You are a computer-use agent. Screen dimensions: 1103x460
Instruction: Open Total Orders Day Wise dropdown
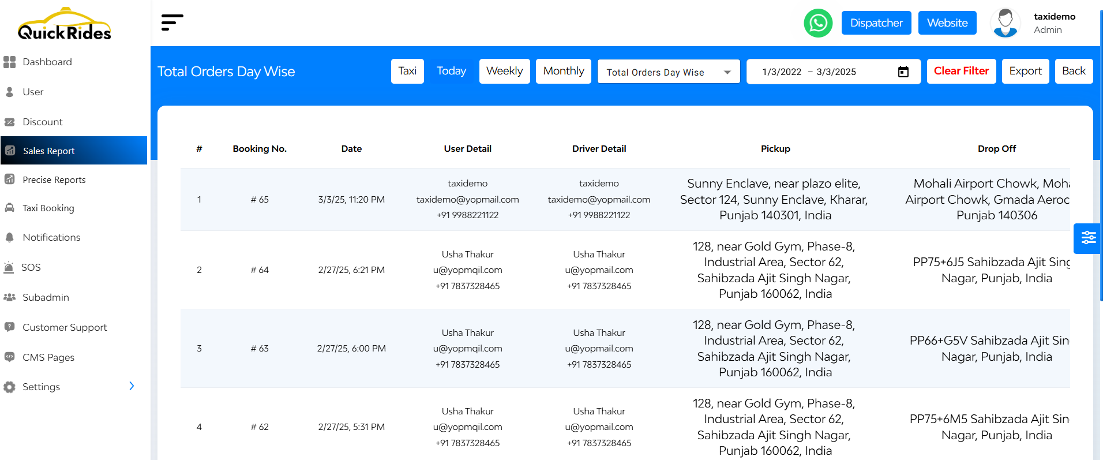pyautogui.click(x=669, y=72)
